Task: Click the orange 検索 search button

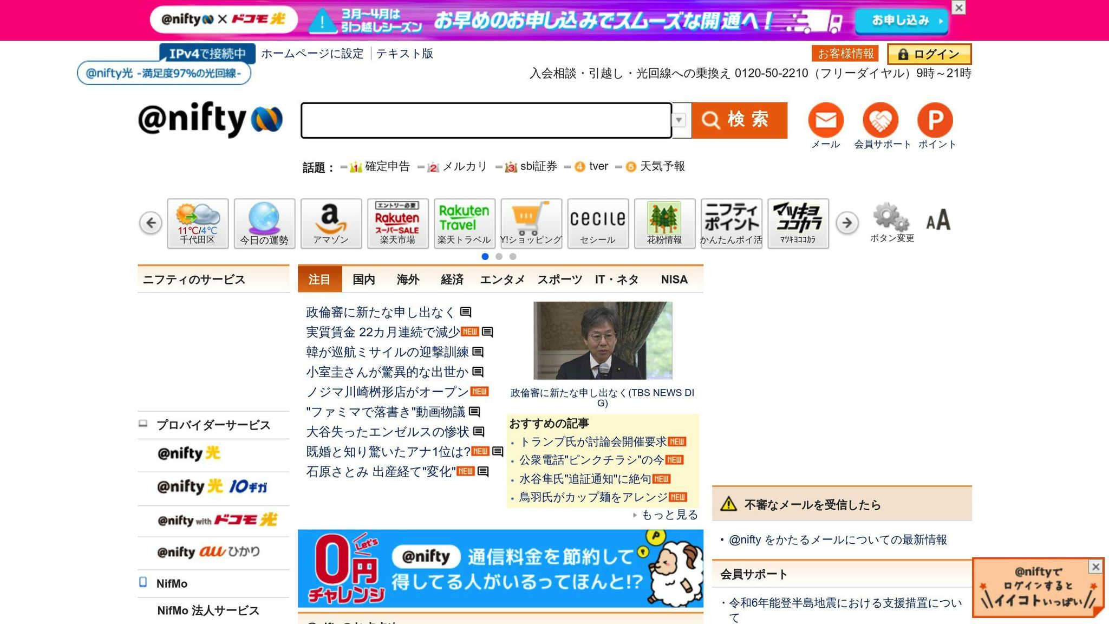Action: pyautogui.click(x=739, y=120)
